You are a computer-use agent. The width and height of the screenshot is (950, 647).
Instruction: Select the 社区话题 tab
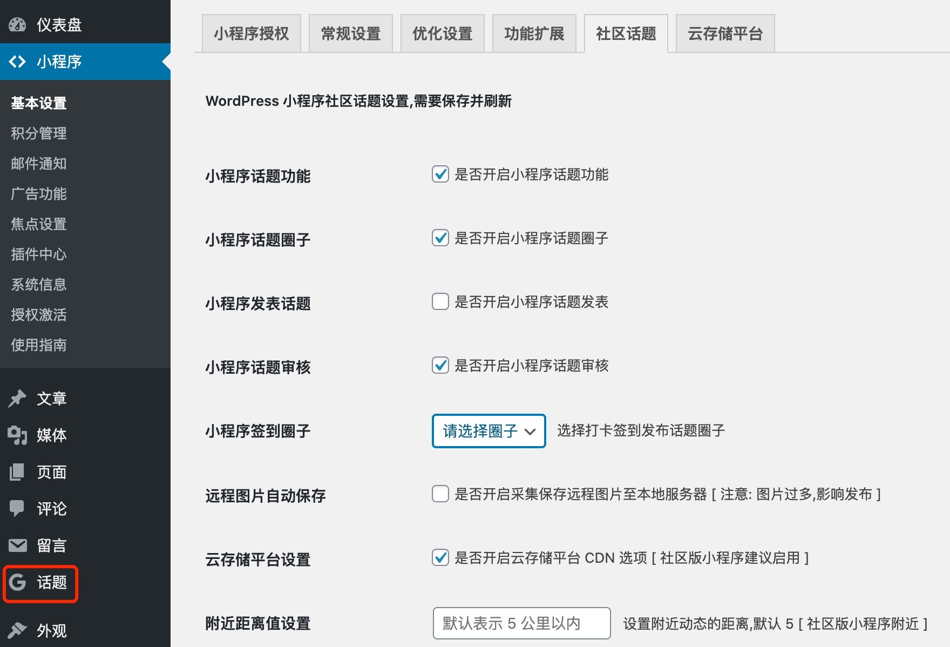pyautogui.click(x=626, y=33)
